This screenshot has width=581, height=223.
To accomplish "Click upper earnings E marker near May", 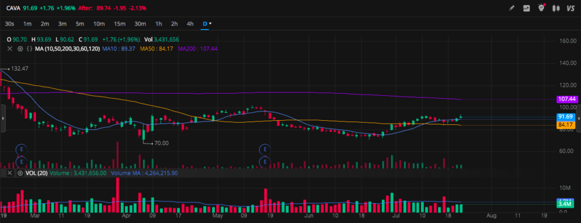I will [264, 150].
